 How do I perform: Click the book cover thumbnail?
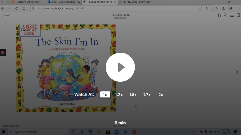(66, 68)
